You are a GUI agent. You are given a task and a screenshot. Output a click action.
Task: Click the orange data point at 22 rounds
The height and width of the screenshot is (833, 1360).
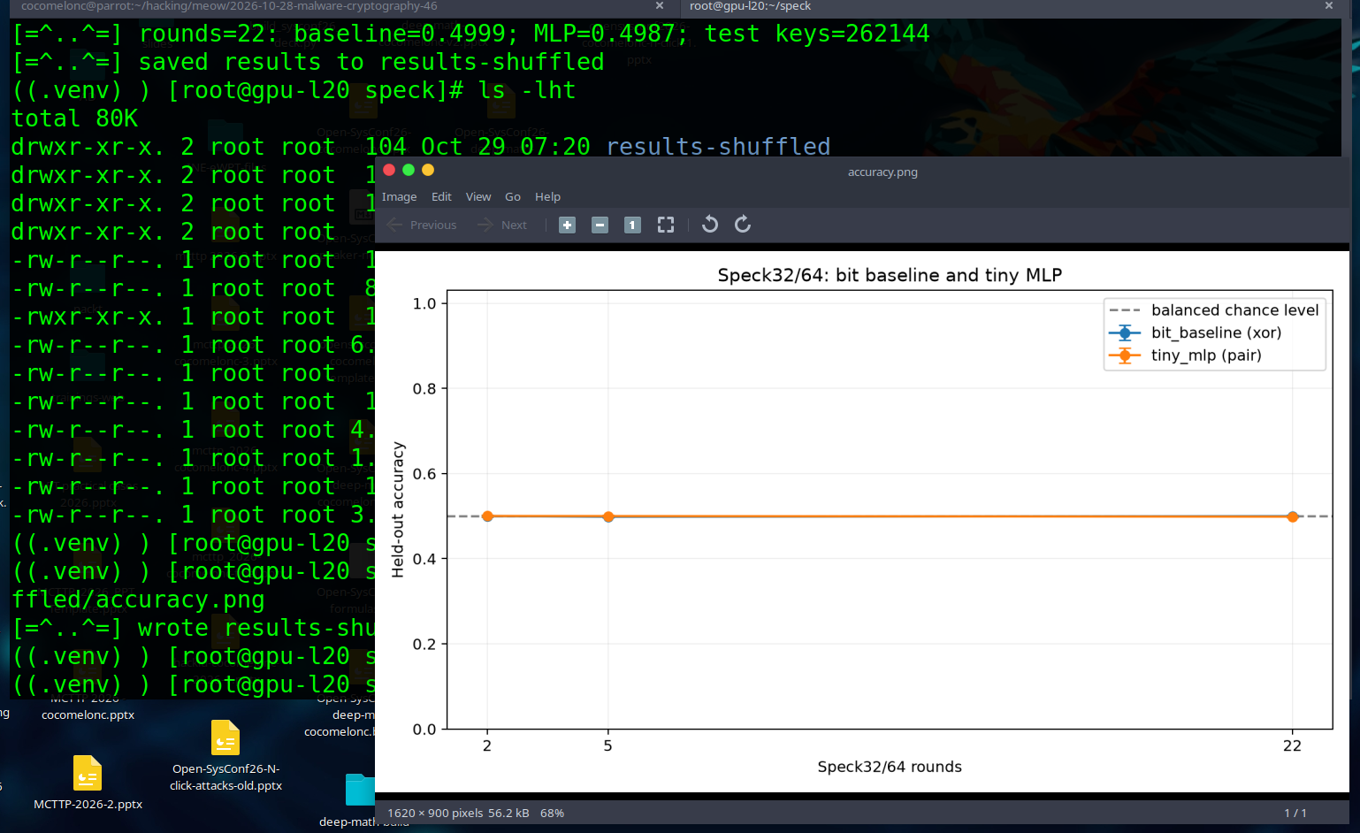pos(1293,516)
